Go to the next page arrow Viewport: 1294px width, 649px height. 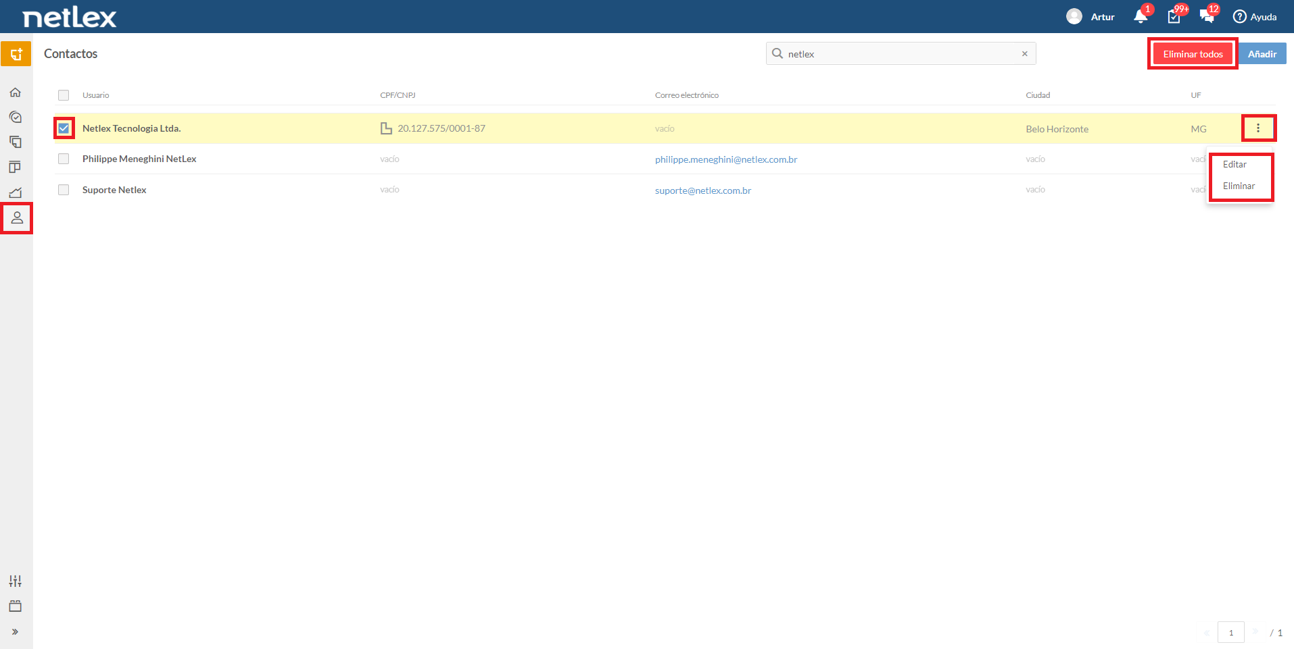click(x=1255, y=631)
